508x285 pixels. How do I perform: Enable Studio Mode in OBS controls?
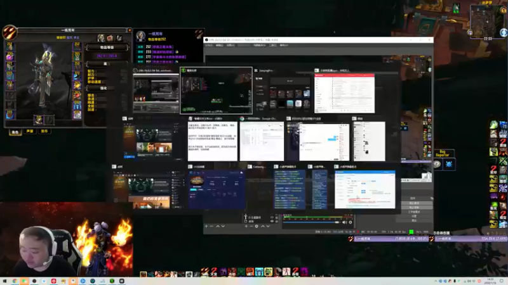[x=414, y=212]
